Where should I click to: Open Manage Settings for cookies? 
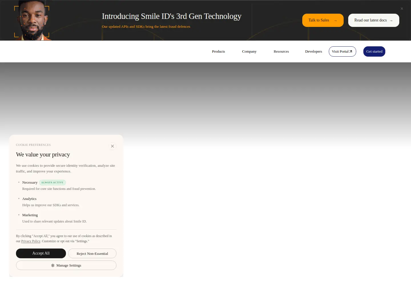tap(66, 265)
